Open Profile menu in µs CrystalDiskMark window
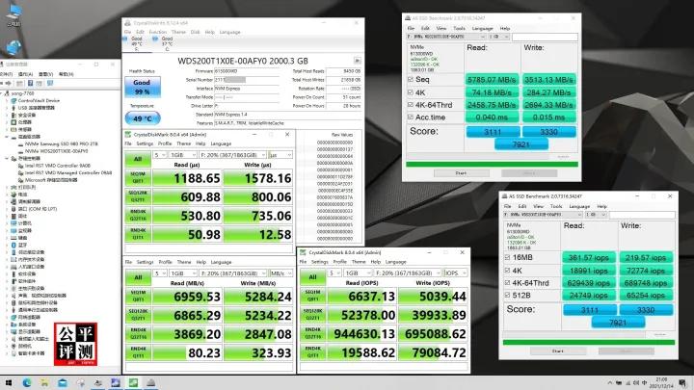This screenshot has width=694, height=390. coord(165,143)
